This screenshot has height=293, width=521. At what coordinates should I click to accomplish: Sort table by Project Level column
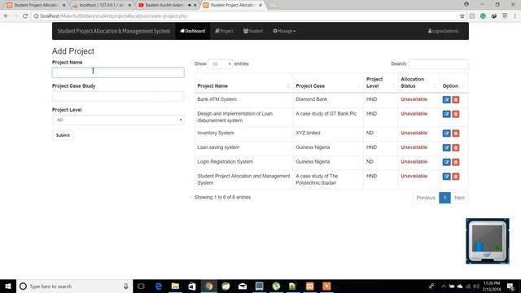[x=381, y=82]
